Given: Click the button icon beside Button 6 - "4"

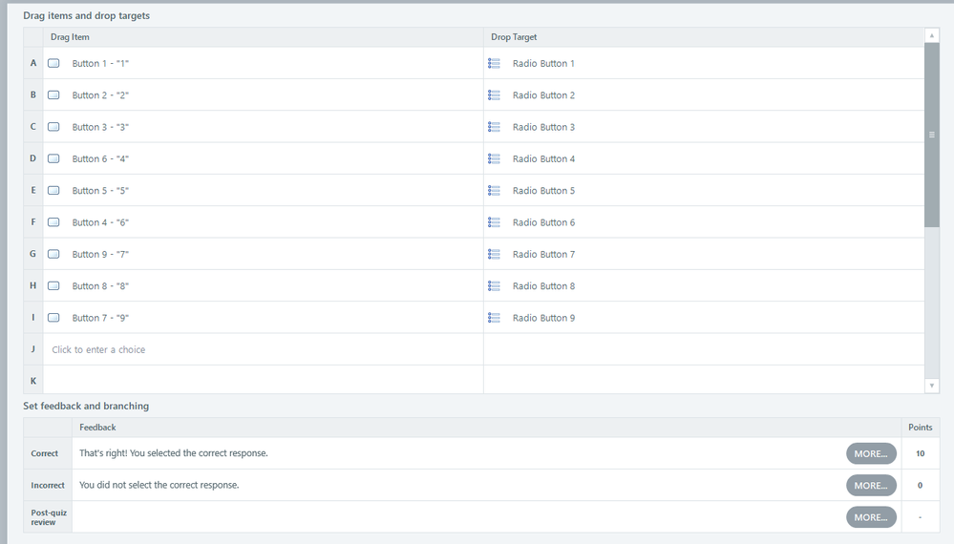Looking at the screenshot, I should point(53,158).
